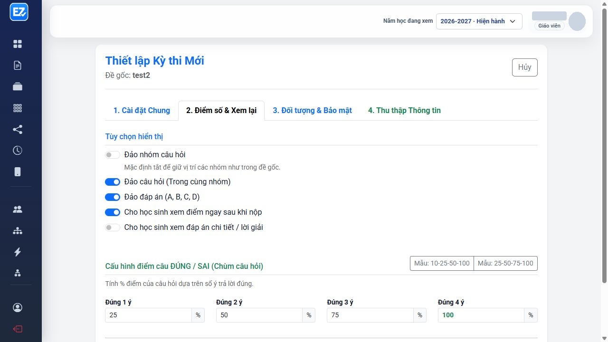Image resolution: width=608 pixels, height=342 pixels.
Task: Enable Cho học sinh xem đáp án chi tiết toggle
Action: pos(113,228)
